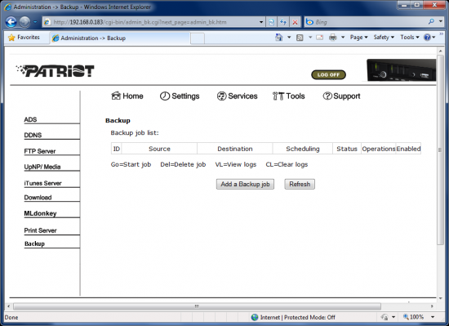449x326 pixels.
Task: Open MLdonkey in the sidebar
Action: (x=40, y=213)
